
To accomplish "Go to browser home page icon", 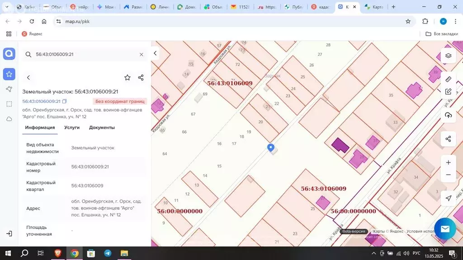I will click(44, 21).
